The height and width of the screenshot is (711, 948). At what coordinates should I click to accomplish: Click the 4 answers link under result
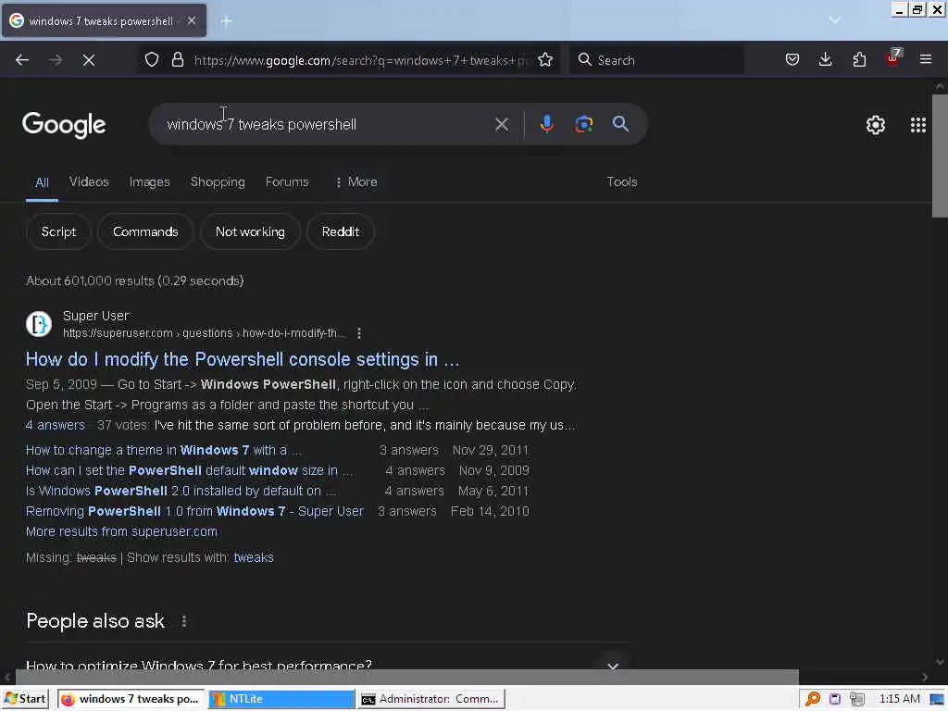(x=55, y=426)
